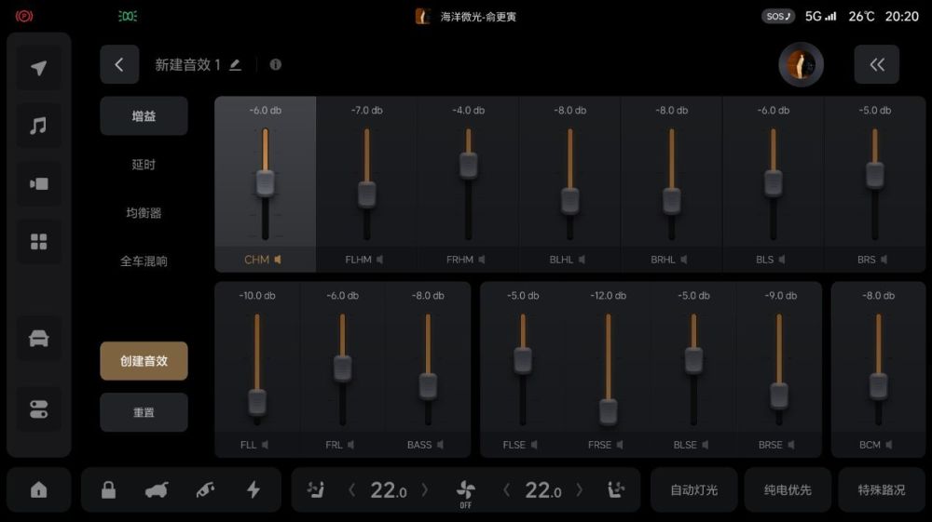Screen dimensions: 932x522
Task: Go to the home screen icon
Action: tap(38, 490)
